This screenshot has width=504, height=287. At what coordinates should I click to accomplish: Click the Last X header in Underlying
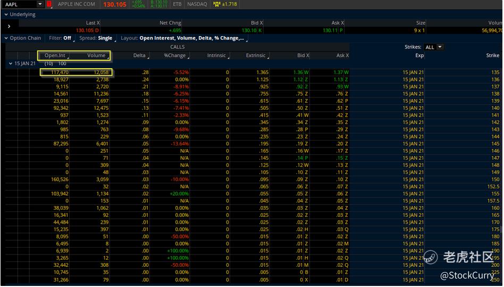point(93,23)
